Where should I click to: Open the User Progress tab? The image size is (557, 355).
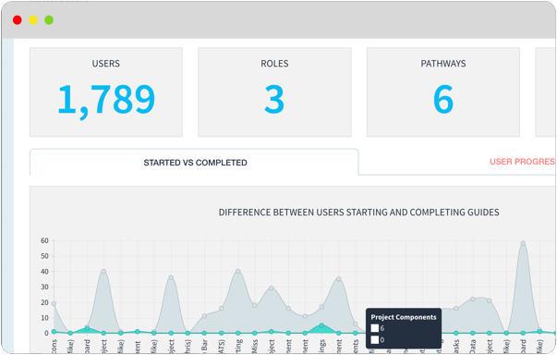(523, 162)
